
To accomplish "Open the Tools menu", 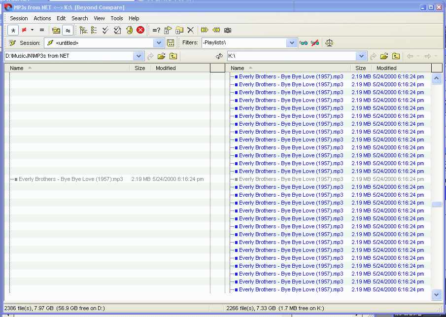I will coord(117,18).
